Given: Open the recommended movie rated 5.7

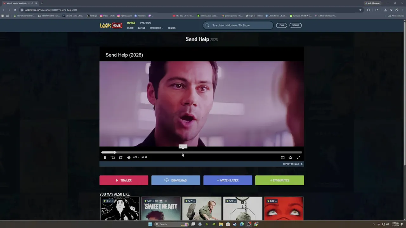Looking at the screenshot, I should click(x=202, y=208).
